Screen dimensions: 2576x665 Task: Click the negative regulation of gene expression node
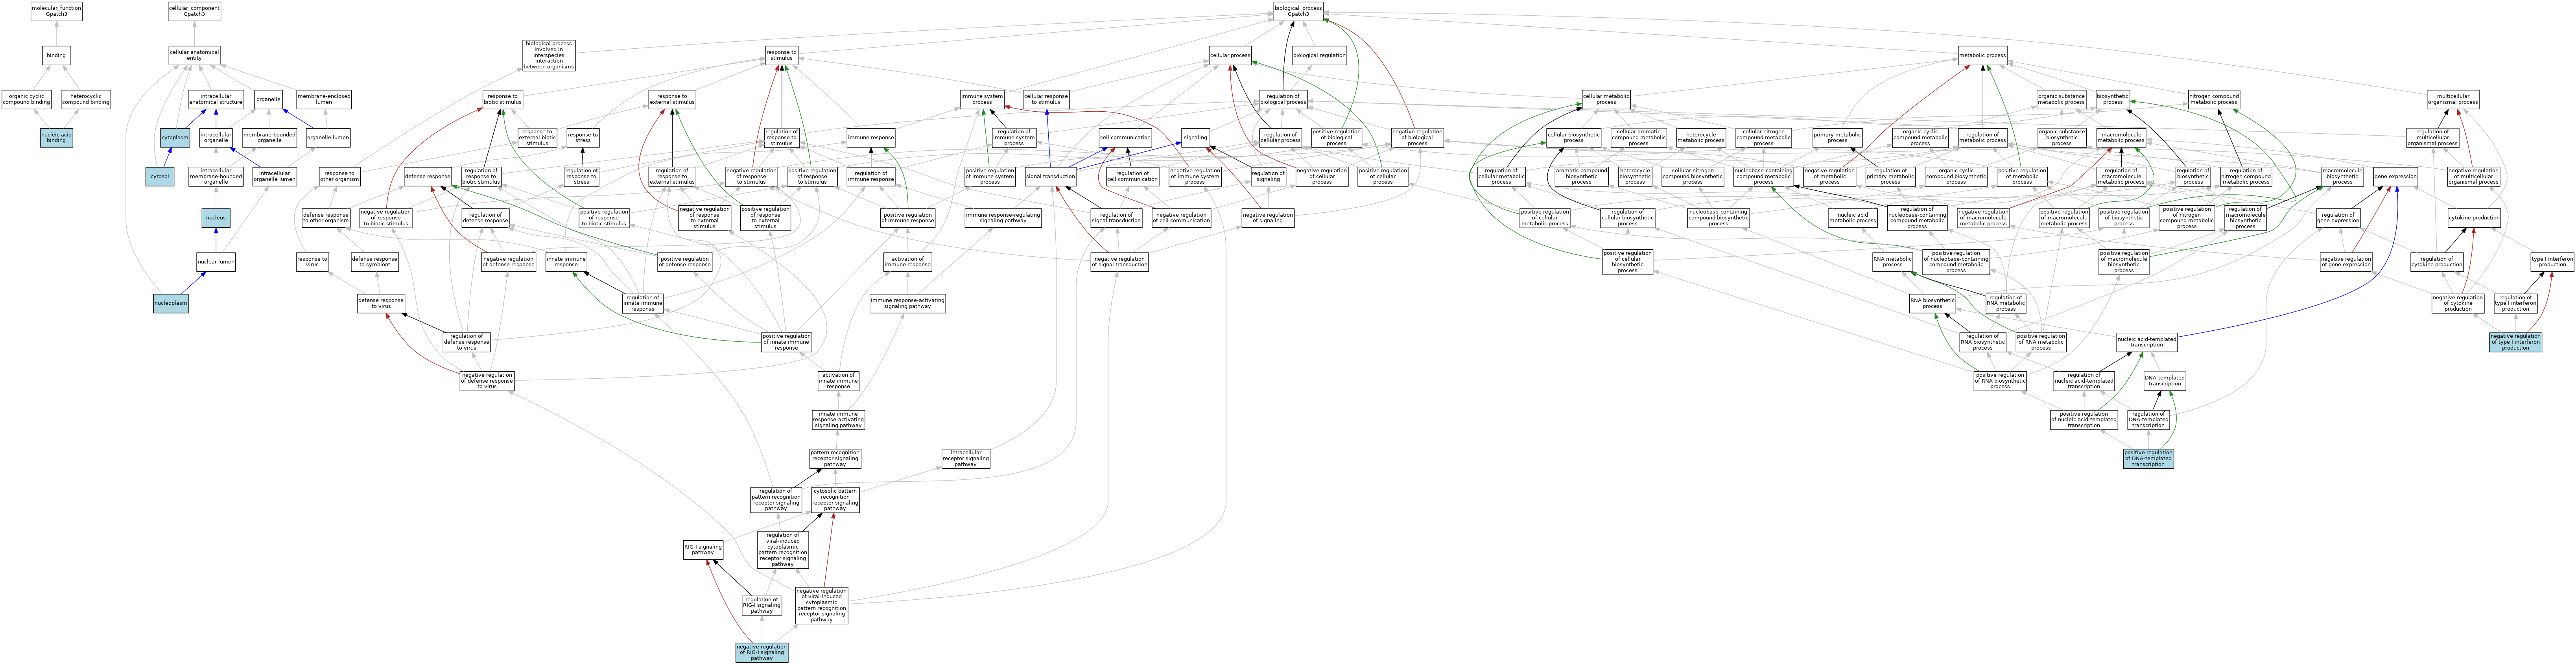pyautogui.click(x=2346, y=262)
